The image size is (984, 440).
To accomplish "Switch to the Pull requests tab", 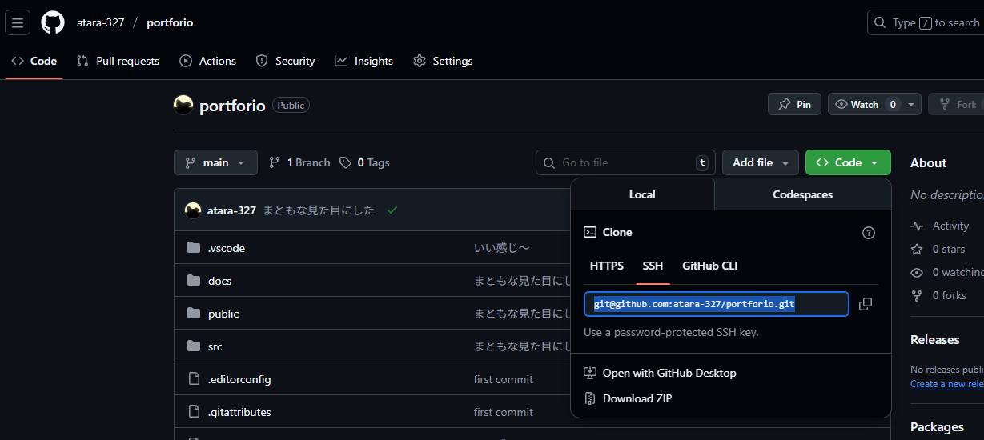I will [x=118, y=61].
